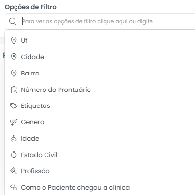Click the pin icon next to Cidade
The image size is (195, 195).
[x=14, y=57]
